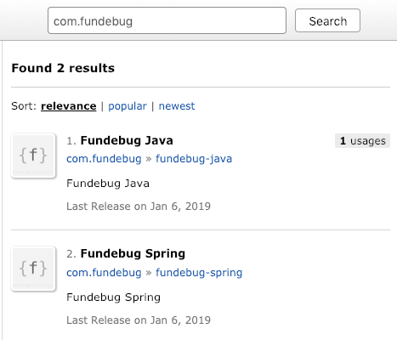Click Last Release date under Fundebug Java

tap(139, 207)
